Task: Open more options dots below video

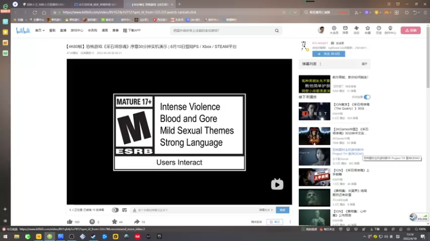Action: click(290, 222)
